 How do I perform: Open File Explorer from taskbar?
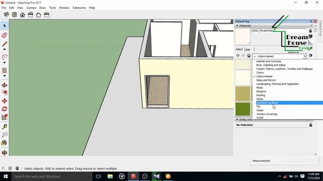pyautogui.click(x=110, y=176)
